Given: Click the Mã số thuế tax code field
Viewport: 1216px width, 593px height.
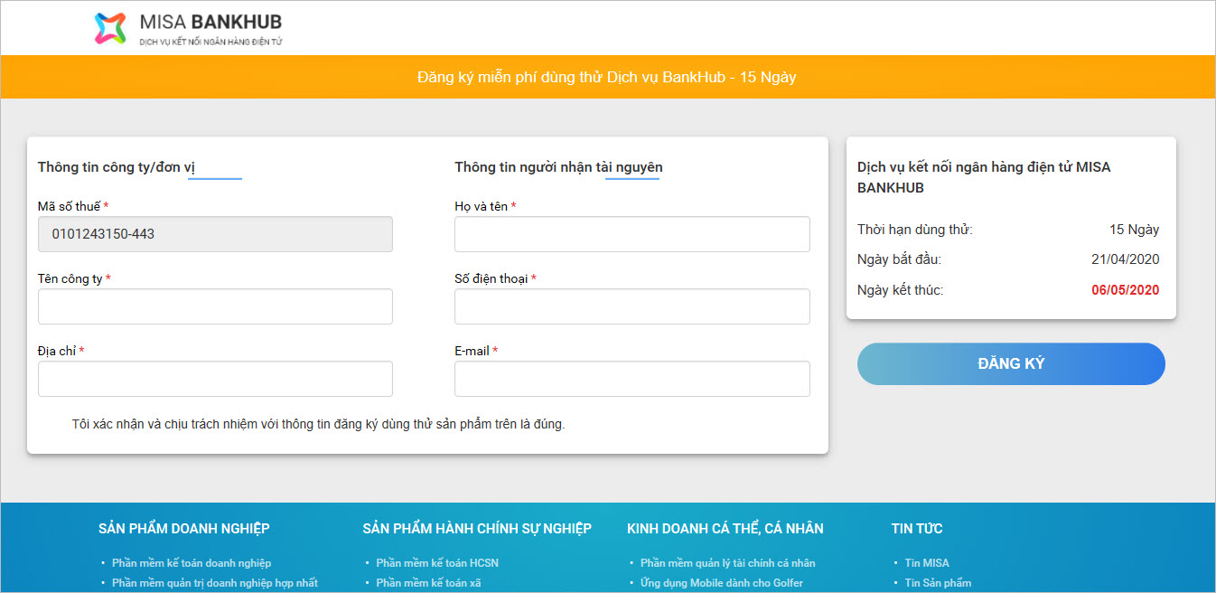Looking at the screenshot, I should [215, 234].
